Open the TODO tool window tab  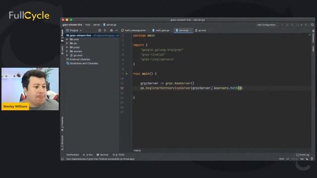tap(118, 155)
